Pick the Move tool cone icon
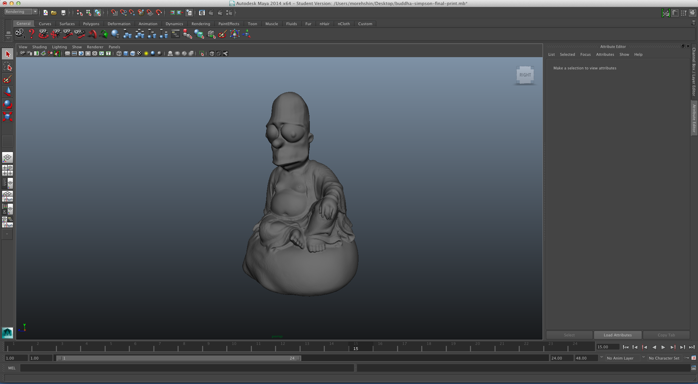This screenshot has width=698, height=384. coord(7,91)
